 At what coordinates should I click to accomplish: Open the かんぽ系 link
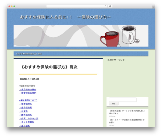pos(25,126)
